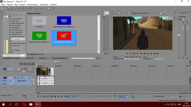Delete selected event with the X icon
191x107 pixels.
[90, 96]
